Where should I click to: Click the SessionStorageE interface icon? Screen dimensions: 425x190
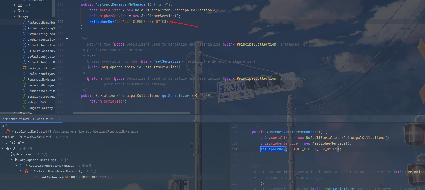point(25,97)
